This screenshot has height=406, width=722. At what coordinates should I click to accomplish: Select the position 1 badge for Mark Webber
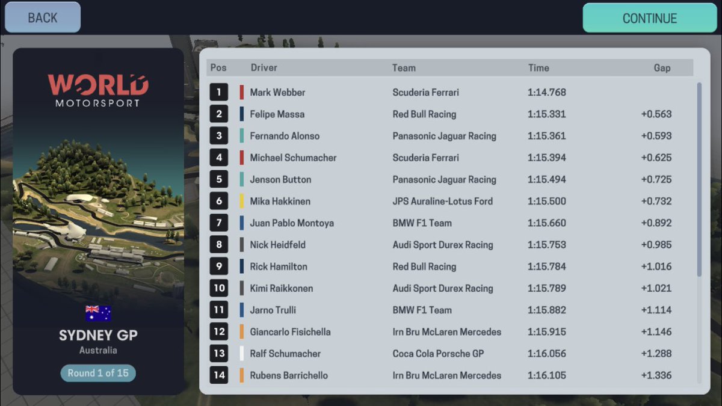218,92
